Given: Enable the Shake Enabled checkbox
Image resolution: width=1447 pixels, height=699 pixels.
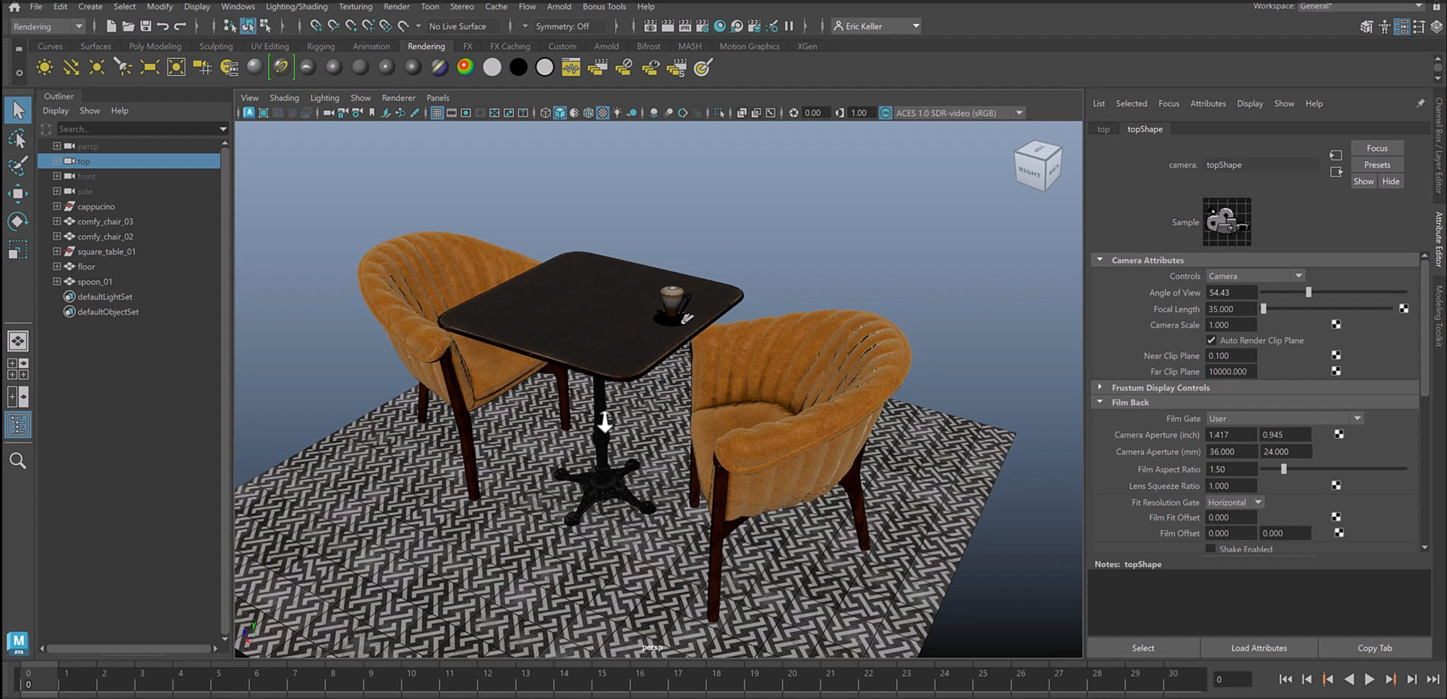Looking at the screenshot, I should (x=1210, y=549).
